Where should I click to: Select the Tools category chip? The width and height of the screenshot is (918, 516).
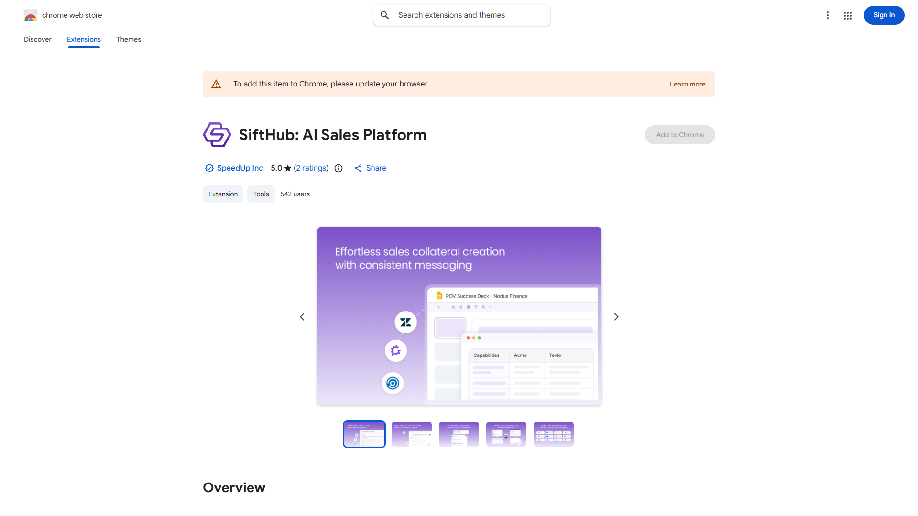coord(261,194)
